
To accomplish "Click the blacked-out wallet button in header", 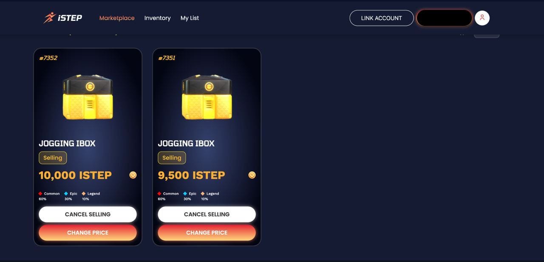I will point(444,18).
